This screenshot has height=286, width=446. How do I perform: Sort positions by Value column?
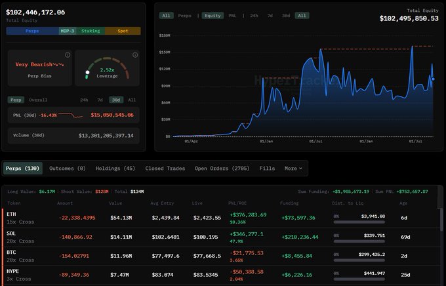115,203
